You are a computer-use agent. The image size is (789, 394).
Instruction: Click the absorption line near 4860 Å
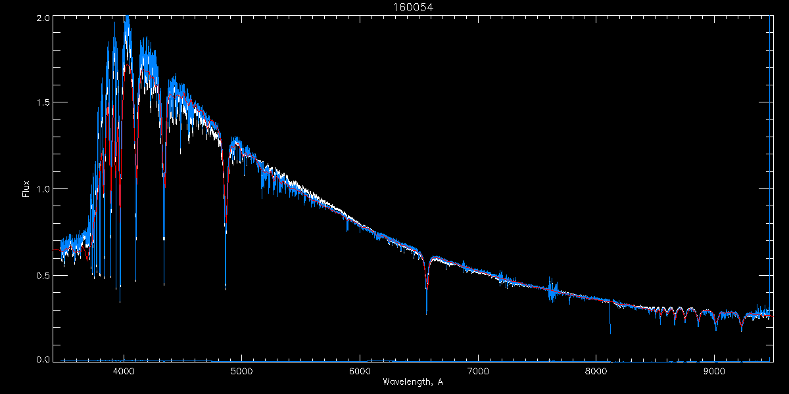click(226, 217)
